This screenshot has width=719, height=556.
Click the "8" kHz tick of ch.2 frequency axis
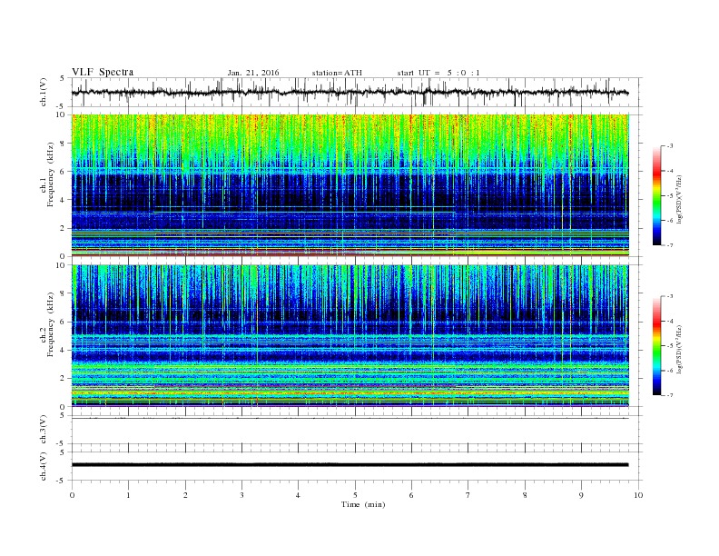[x=64, y=293]
